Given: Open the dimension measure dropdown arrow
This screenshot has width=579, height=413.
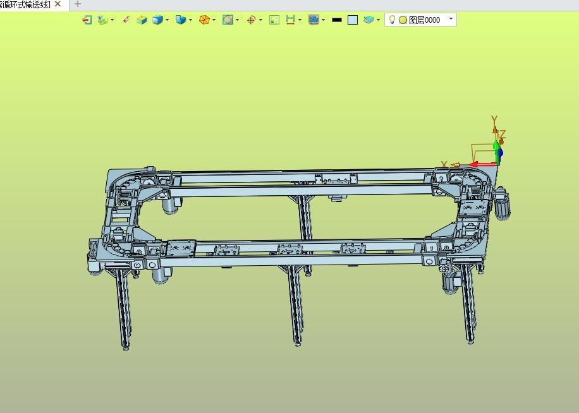Looking at the screenshot, I should [300, 20].
